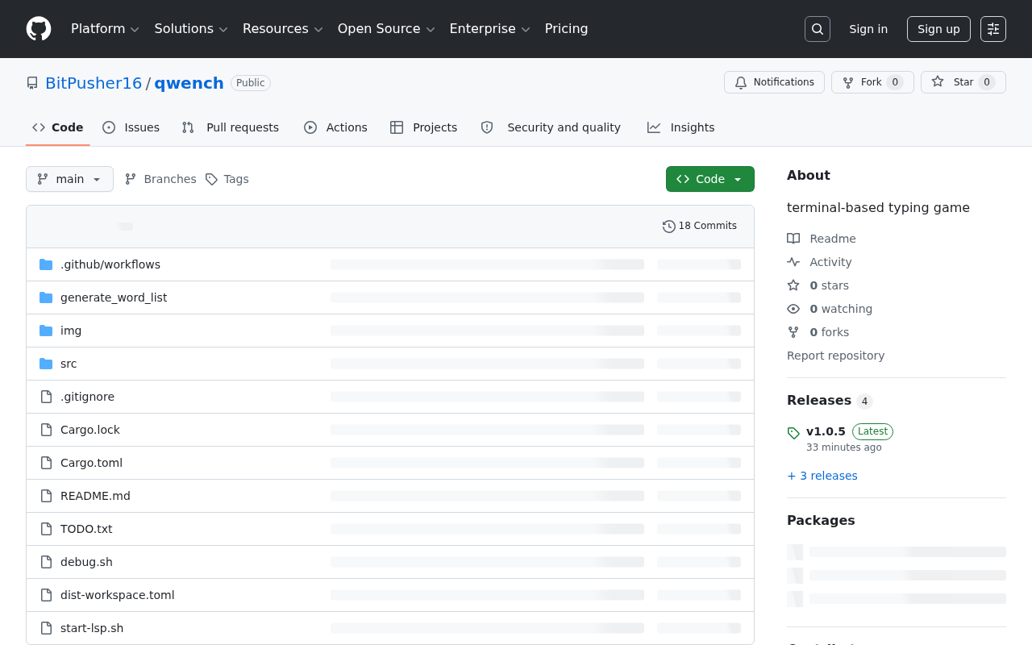Click the Notifications bell icon
Viewport: 1032px width, 645px height.
741,82
